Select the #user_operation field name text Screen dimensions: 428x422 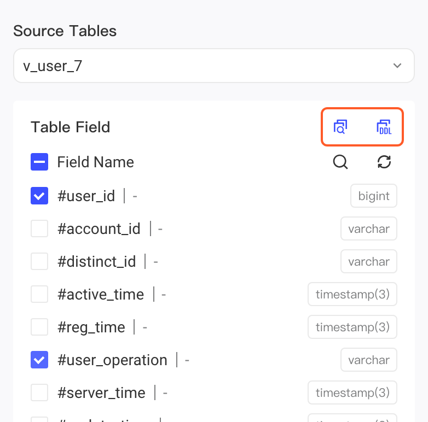point(112,360)
